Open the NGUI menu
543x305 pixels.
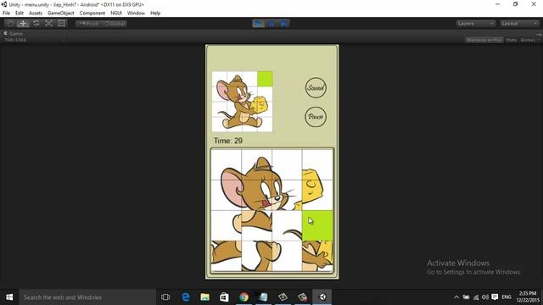click(x=116, y=13)
